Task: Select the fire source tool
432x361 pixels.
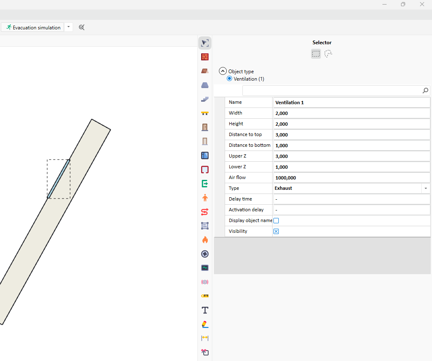Action: [205, 240]
